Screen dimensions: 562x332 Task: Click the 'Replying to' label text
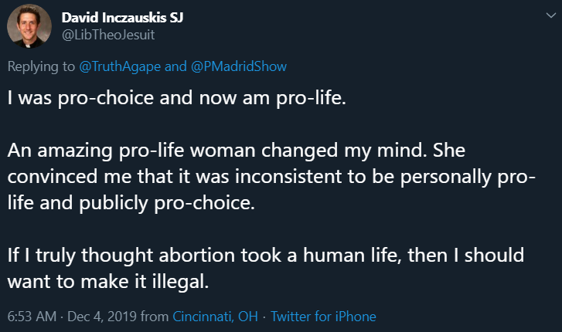point(42,66)
